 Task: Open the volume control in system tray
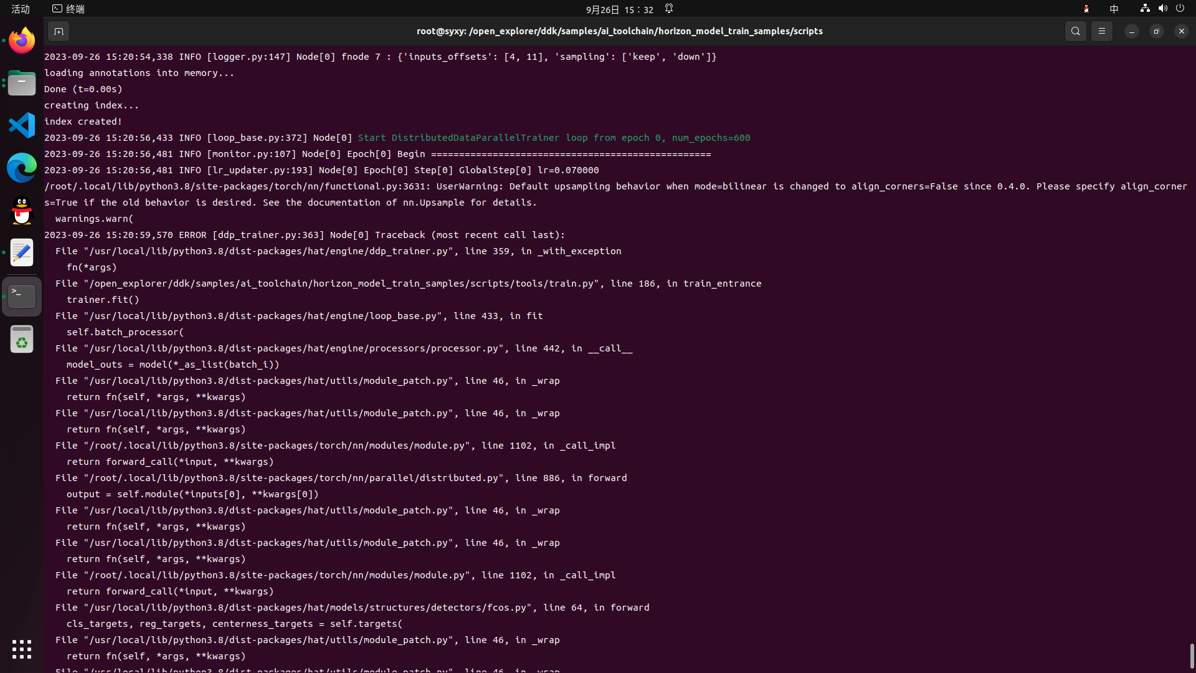coord(1162,9)
